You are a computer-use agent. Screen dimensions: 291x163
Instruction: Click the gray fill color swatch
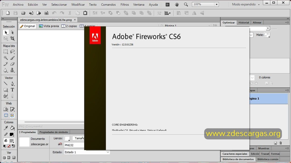12,141
